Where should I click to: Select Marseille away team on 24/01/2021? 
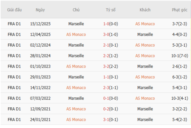(x=145, y=119)
